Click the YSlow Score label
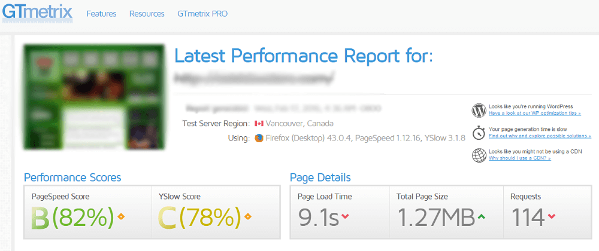Screen dimensions: 599x251 pos(179,197)
